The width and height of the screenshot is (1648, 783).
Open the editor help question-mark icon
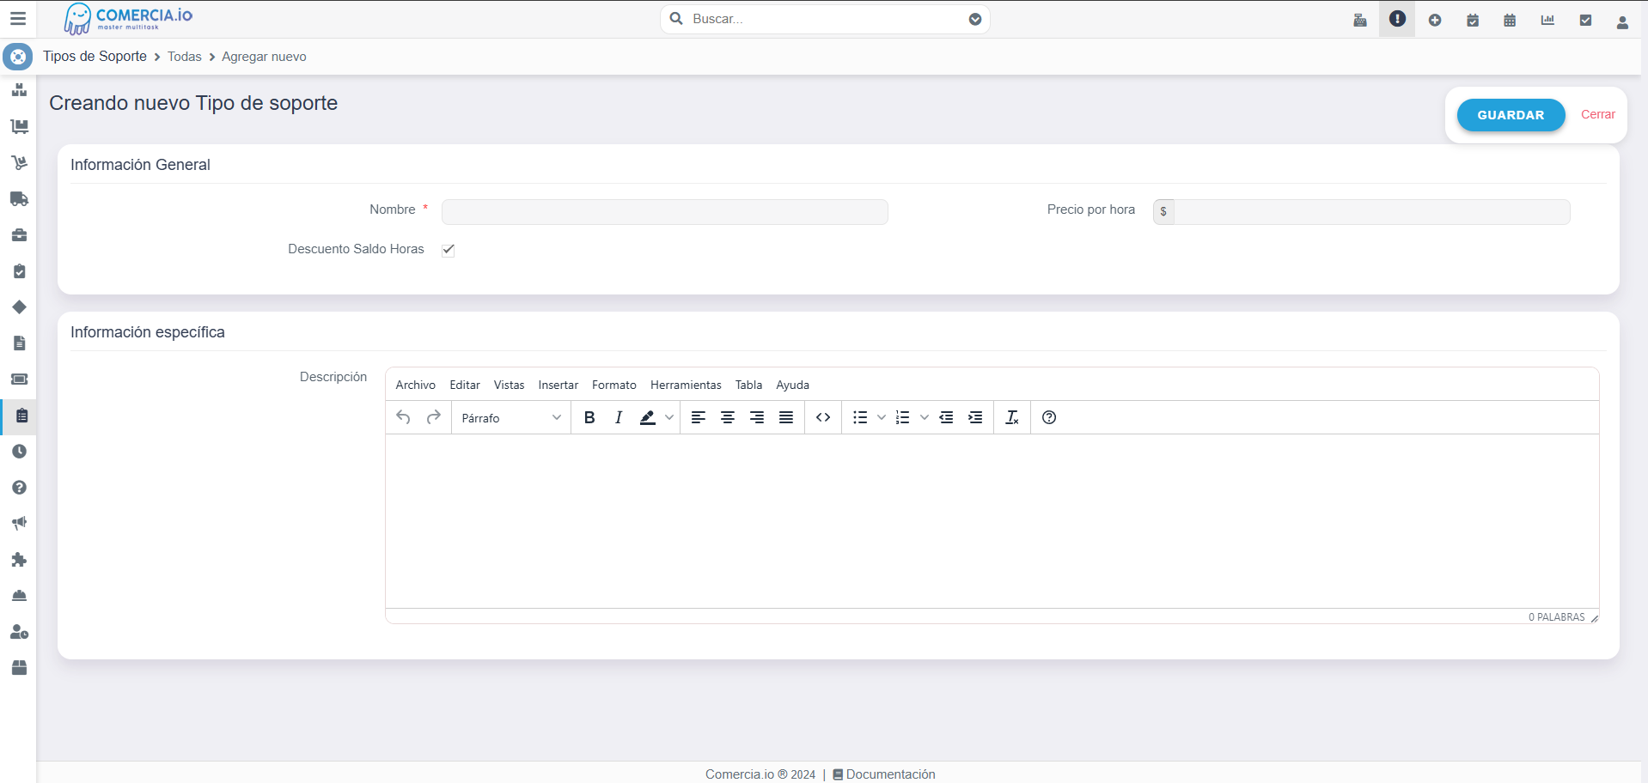click(x=1049, y=417)
